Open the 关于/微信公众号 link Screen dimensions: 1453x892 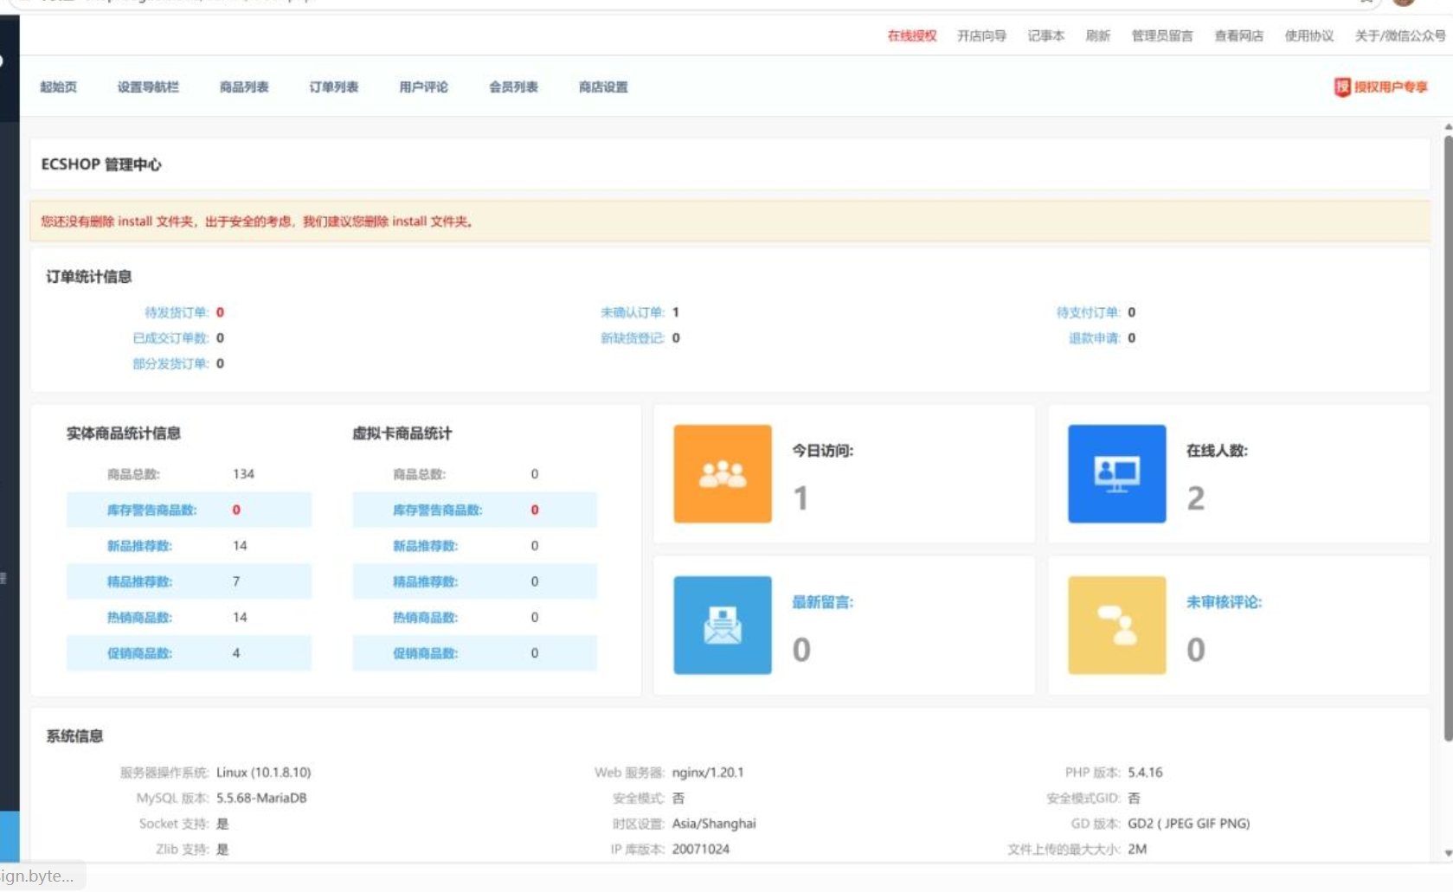click(1400, 35)
